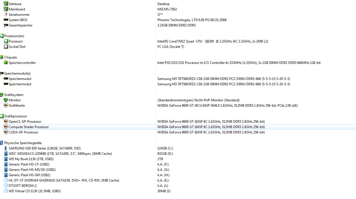Click the Grafiksystem group icon
This screenshot has height=199, width=356.
[x=2, y=95]
